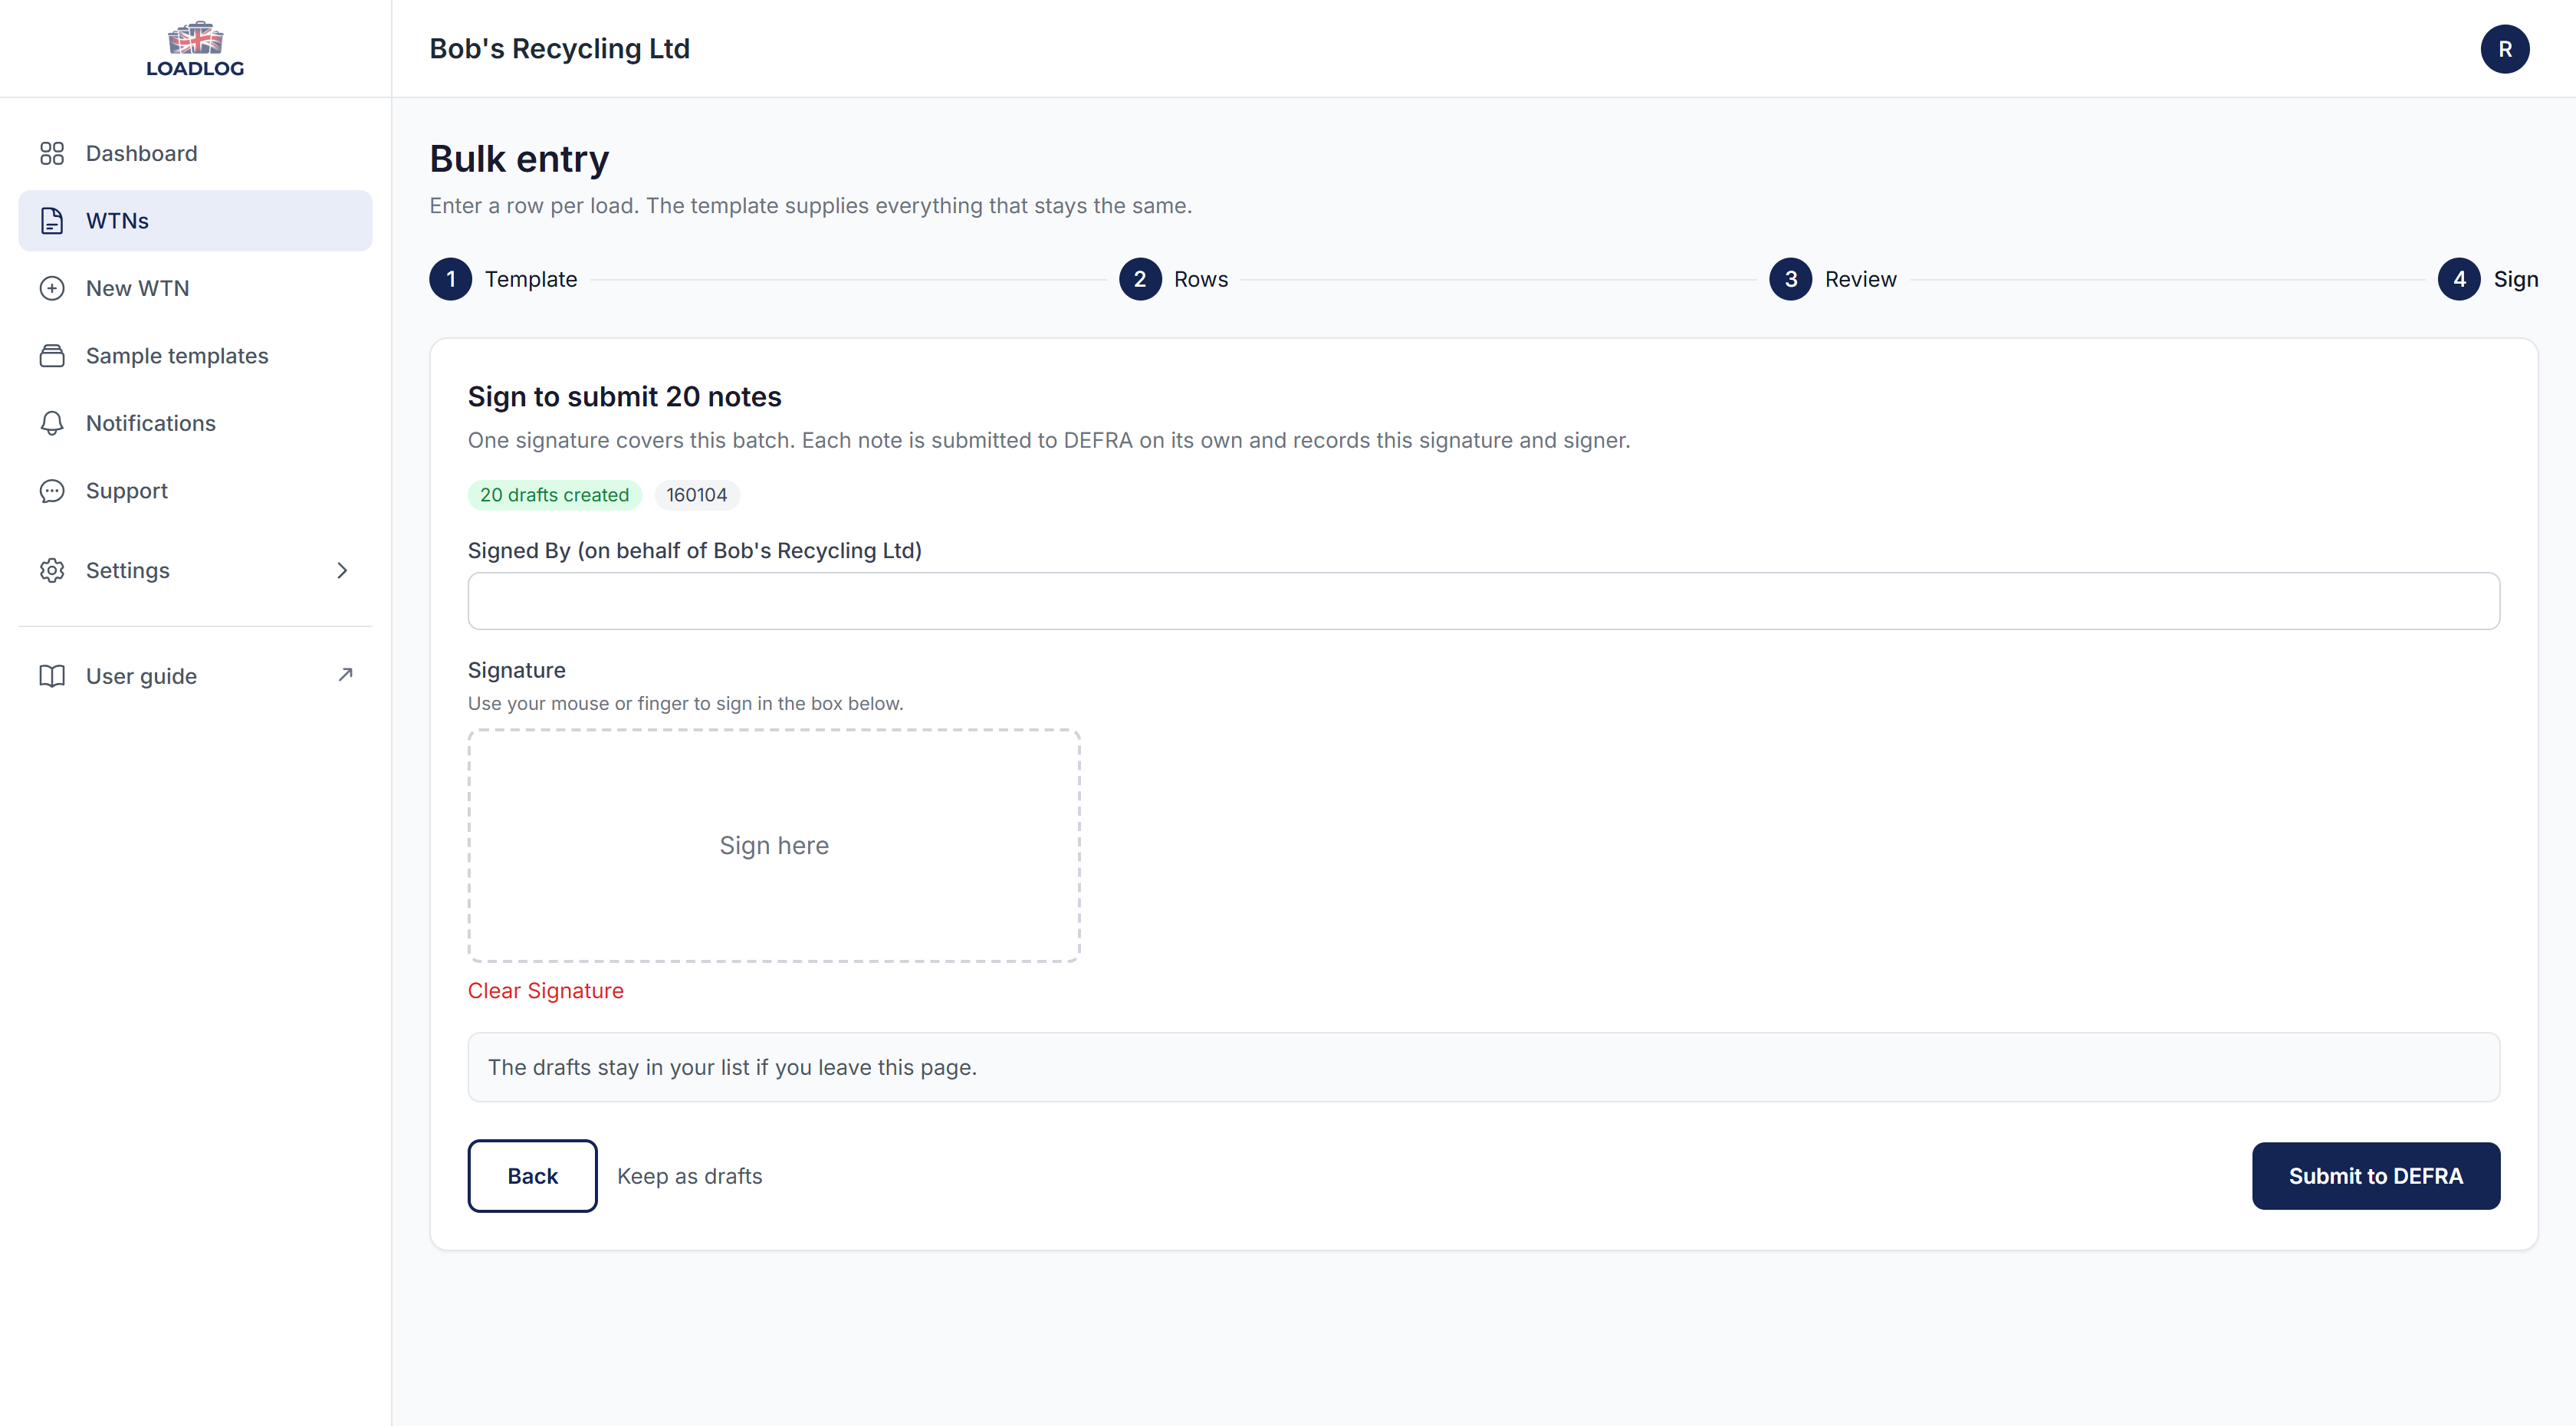2576x1426 pixels.
Task: Click the New WTN plus-circle icon
Action: [x=52, y=288]
